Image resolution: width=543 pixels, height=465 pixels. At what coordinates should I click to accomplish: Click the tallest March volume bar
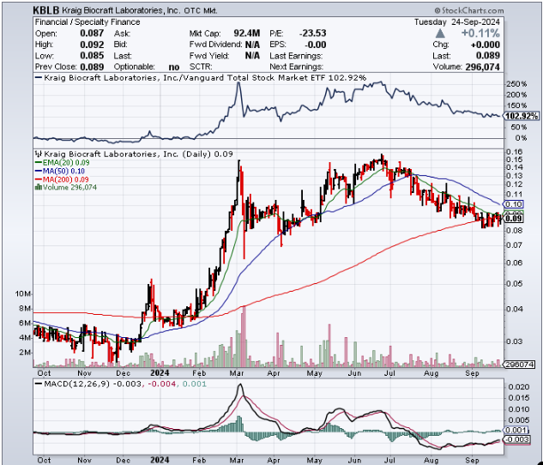pyautogui.click(x=244, y=337)
